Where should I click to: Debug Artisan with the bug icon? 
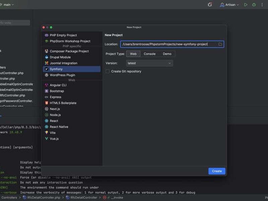pyautogui.click(x=254, y=5)
